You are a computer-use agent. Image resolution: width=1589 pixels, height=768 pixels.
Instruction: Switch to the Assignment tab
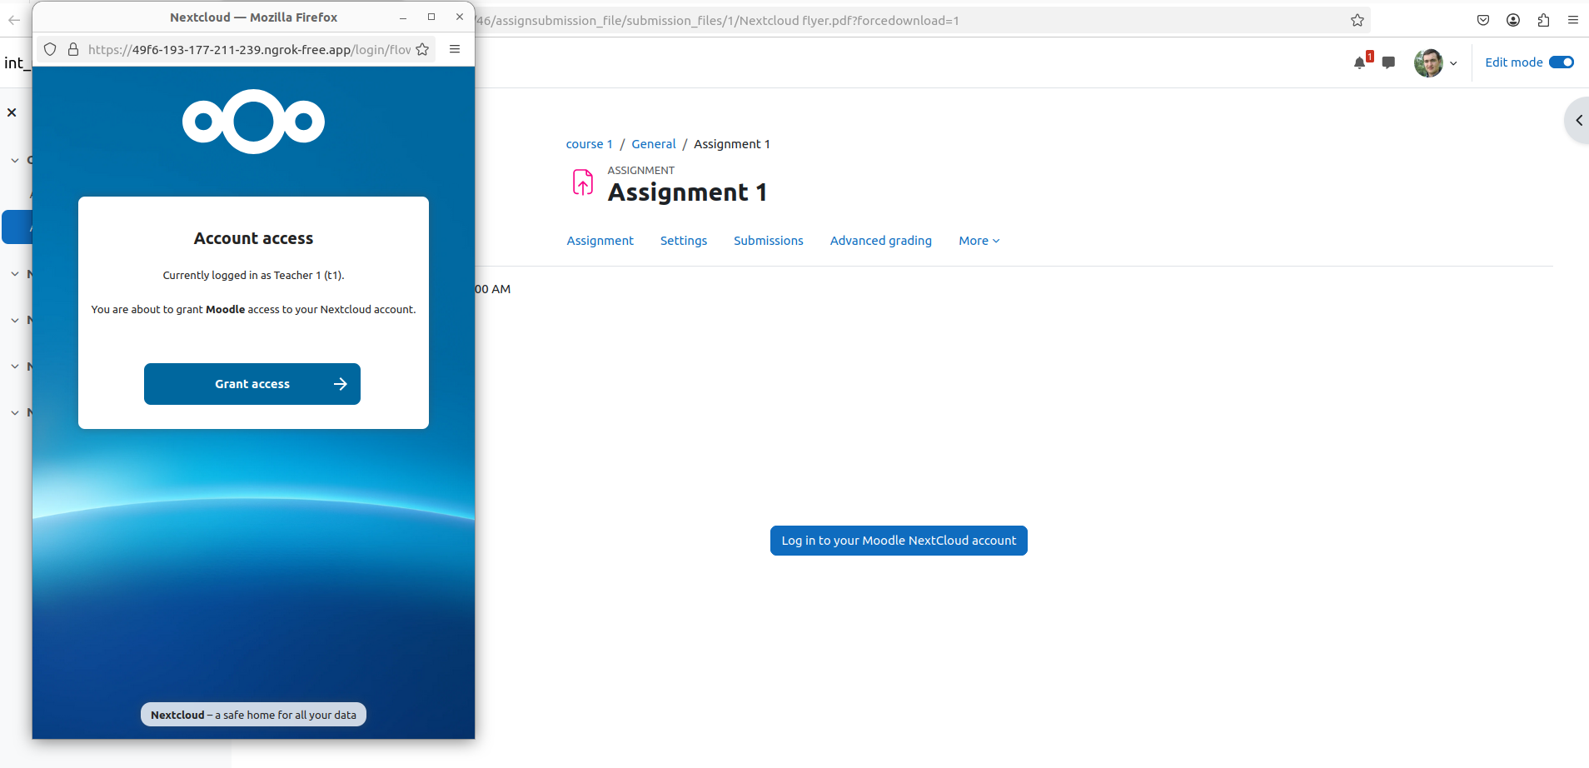600,241
